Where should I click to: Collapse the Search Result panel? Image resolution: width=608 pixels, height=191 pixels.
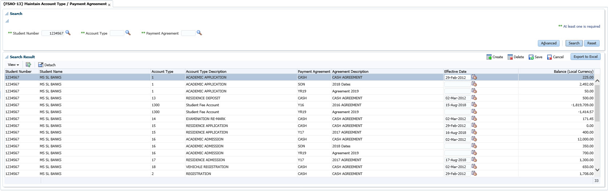tap(7, 57)
